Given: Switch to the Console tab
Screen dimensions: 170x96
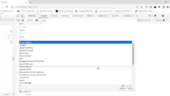Looking at the screenshot, I should pyautogui.click(x=44, y=16).
